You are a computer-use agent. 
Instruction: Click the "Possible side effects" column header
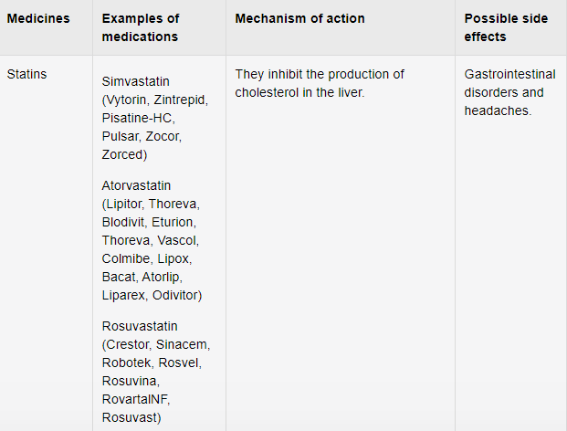point(498,27)
